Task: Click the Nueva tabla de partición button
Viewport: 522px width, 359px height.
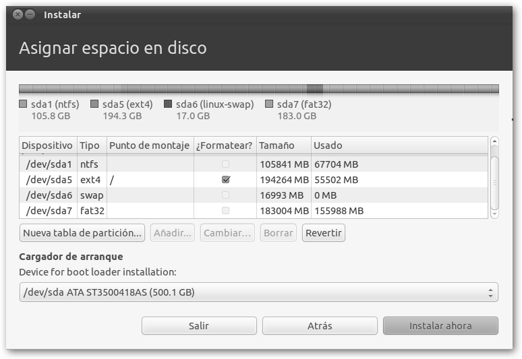Action: point(82,233)
